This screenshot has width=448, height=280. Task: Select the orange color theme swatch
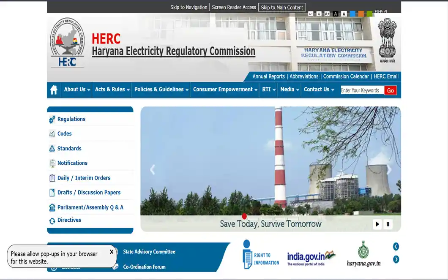pos(361,14)
